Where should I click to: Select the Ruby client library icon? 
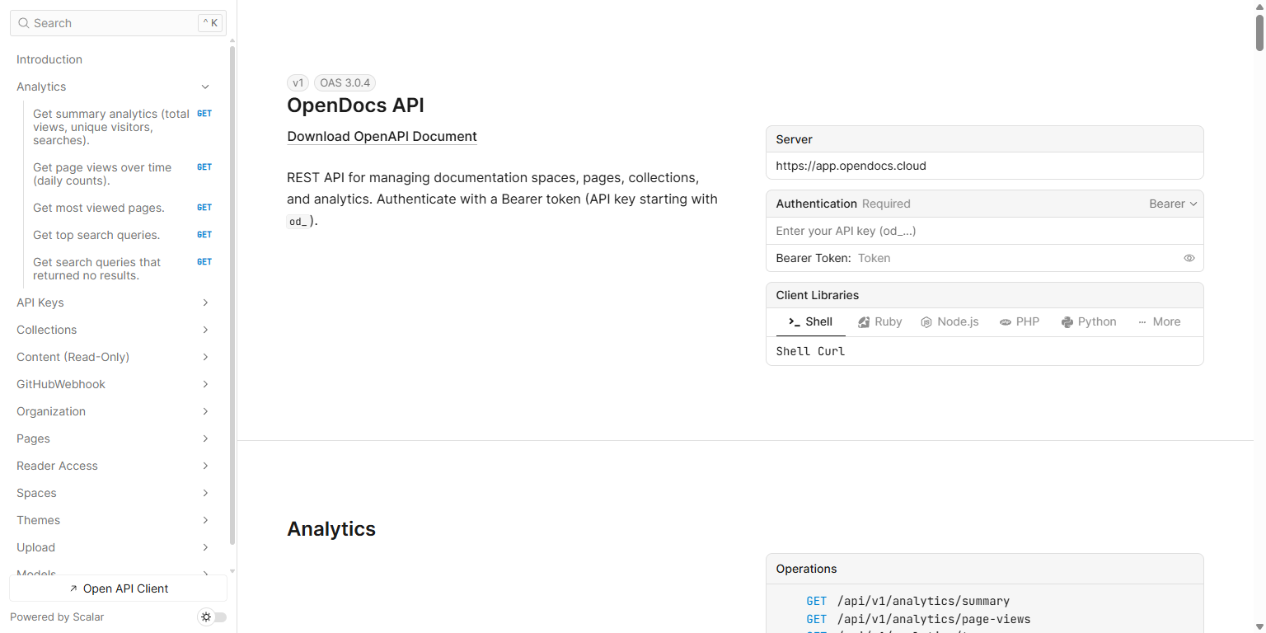(864, 322)
